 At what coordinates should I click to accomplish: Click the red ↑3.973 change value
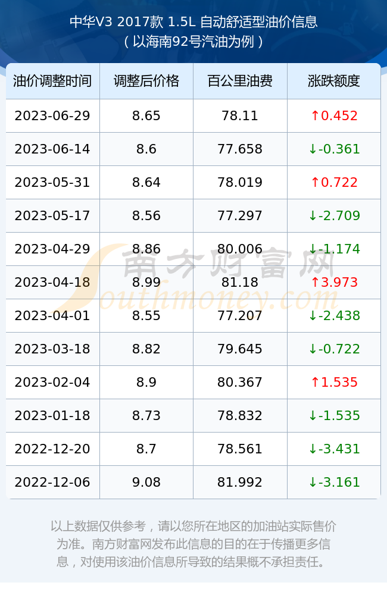[x=334, y=282]
